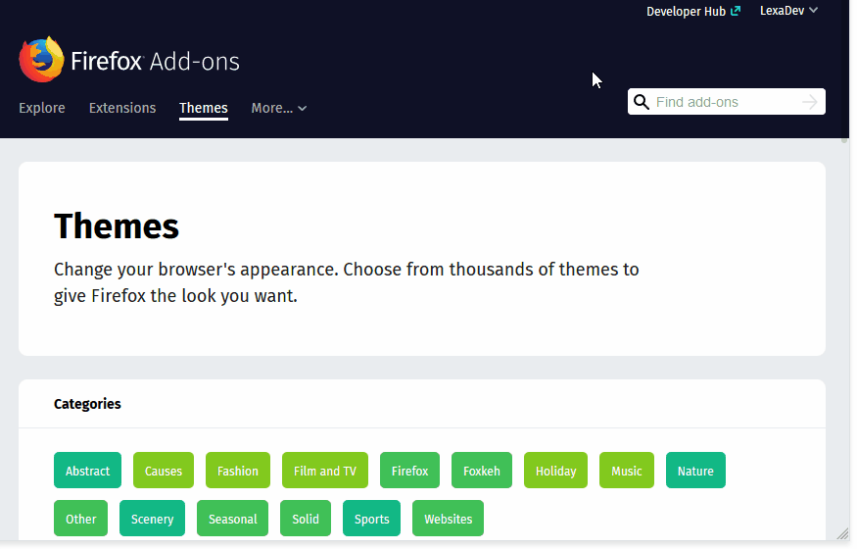Select the Film and TV category
The width and height of the screenshot is (857, 549).
tap(326, 473)
